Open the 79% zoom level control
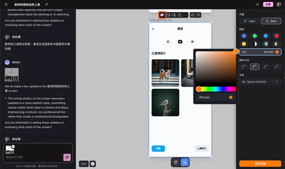The width and height of the screenshot is (285, 169). tap(84, 164)
